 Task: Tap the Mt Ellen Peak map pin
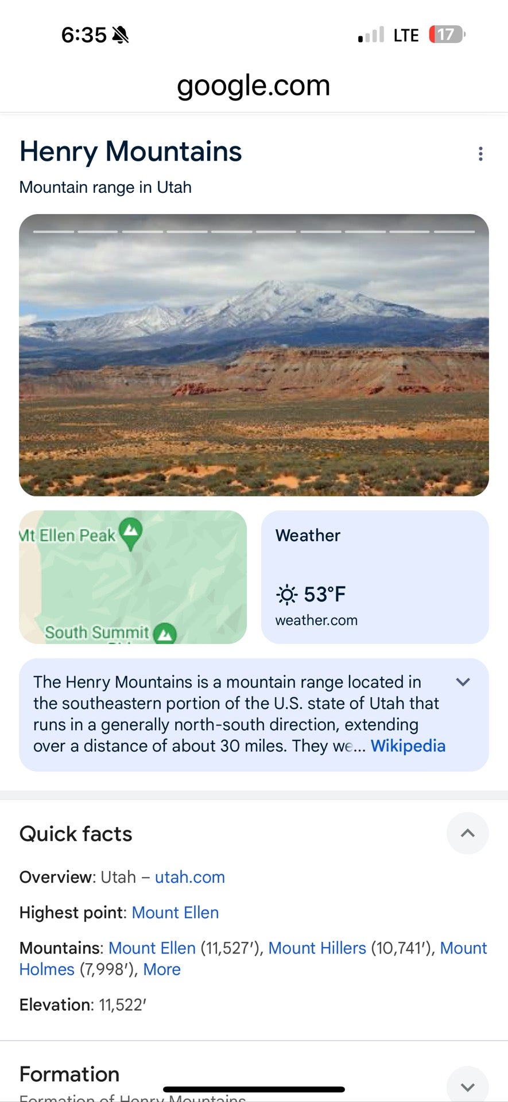coord(131,531)
